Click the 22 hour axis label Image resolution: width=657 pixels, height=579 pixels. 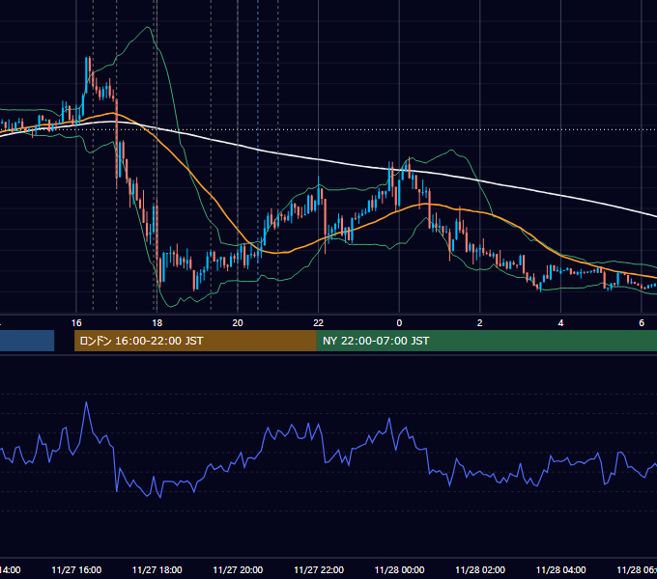(x=319, y=323)
